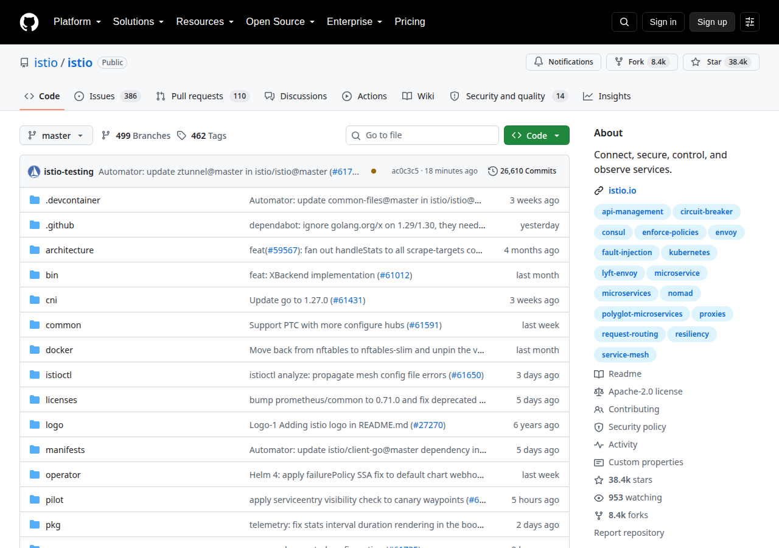The image size is (779, 548).
Task: Open the Security and quality tab
Action: (x=508, y=96)
